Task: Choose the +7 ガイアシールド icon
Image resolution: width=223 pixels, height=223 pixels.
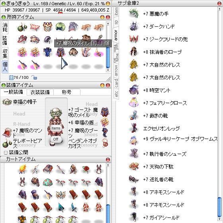Action: 134,217
